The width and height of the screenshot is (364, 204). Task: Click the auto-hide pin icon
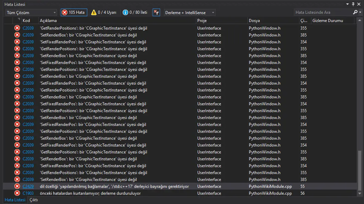coord(353,4)
